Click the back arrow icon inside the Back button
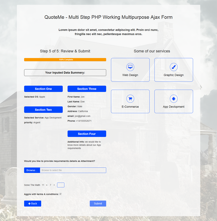 tap(29, 203)
